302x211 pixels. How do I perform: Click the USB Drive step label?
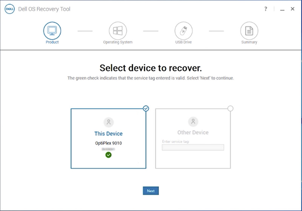183,42
